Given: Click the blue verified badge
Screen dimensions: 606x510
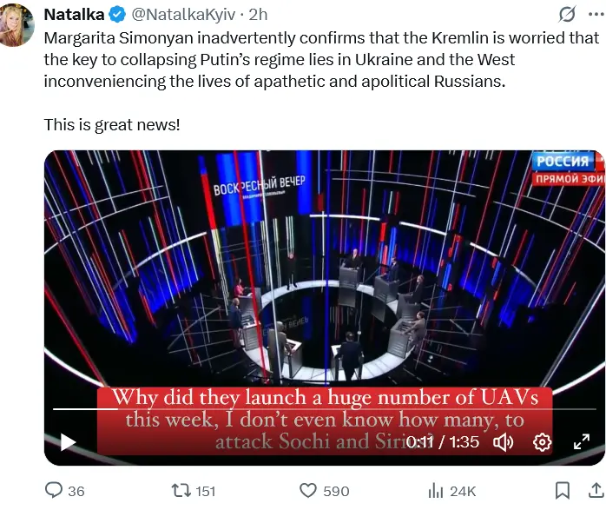Looking at the screenshot, I should coord(118,15).
